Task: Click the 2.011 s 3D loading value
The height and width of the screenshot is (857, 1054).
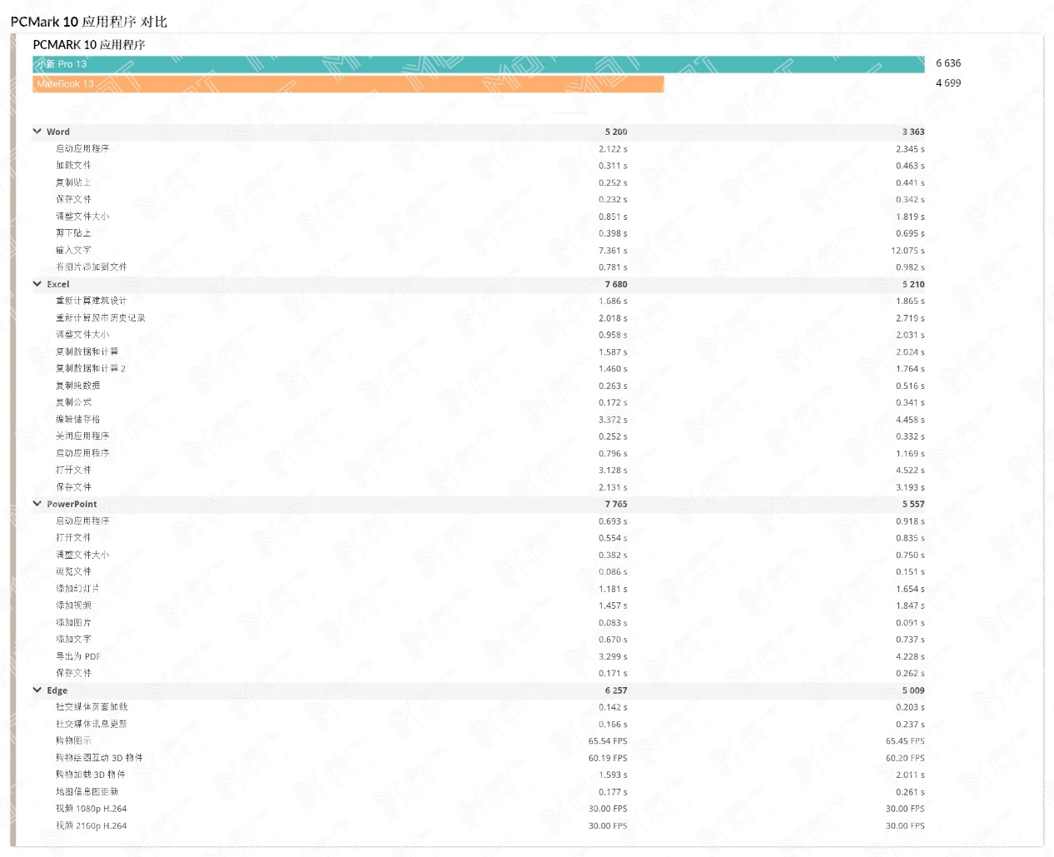Action: [911, 775]
